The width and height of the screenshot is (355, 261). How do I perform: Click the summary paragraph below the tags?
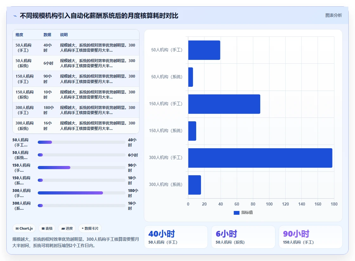[x=75, y=242]
